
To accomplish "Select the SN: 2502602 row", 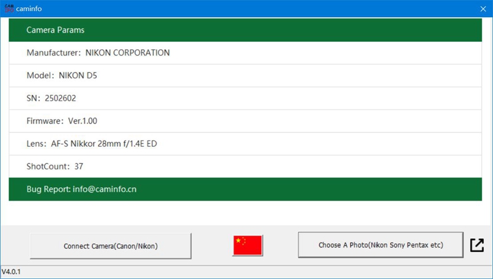I will (x=245, y=99).
